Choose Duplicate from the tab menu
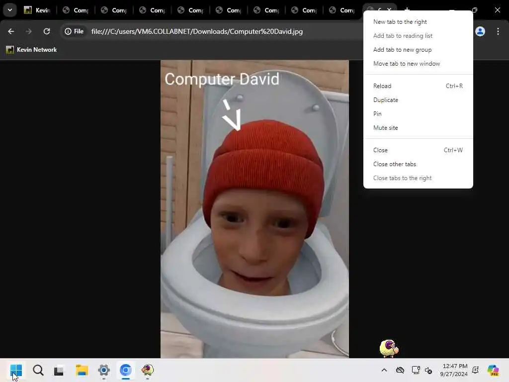The height and width of the screenshot is (382, 509). [x=418, y=100]
